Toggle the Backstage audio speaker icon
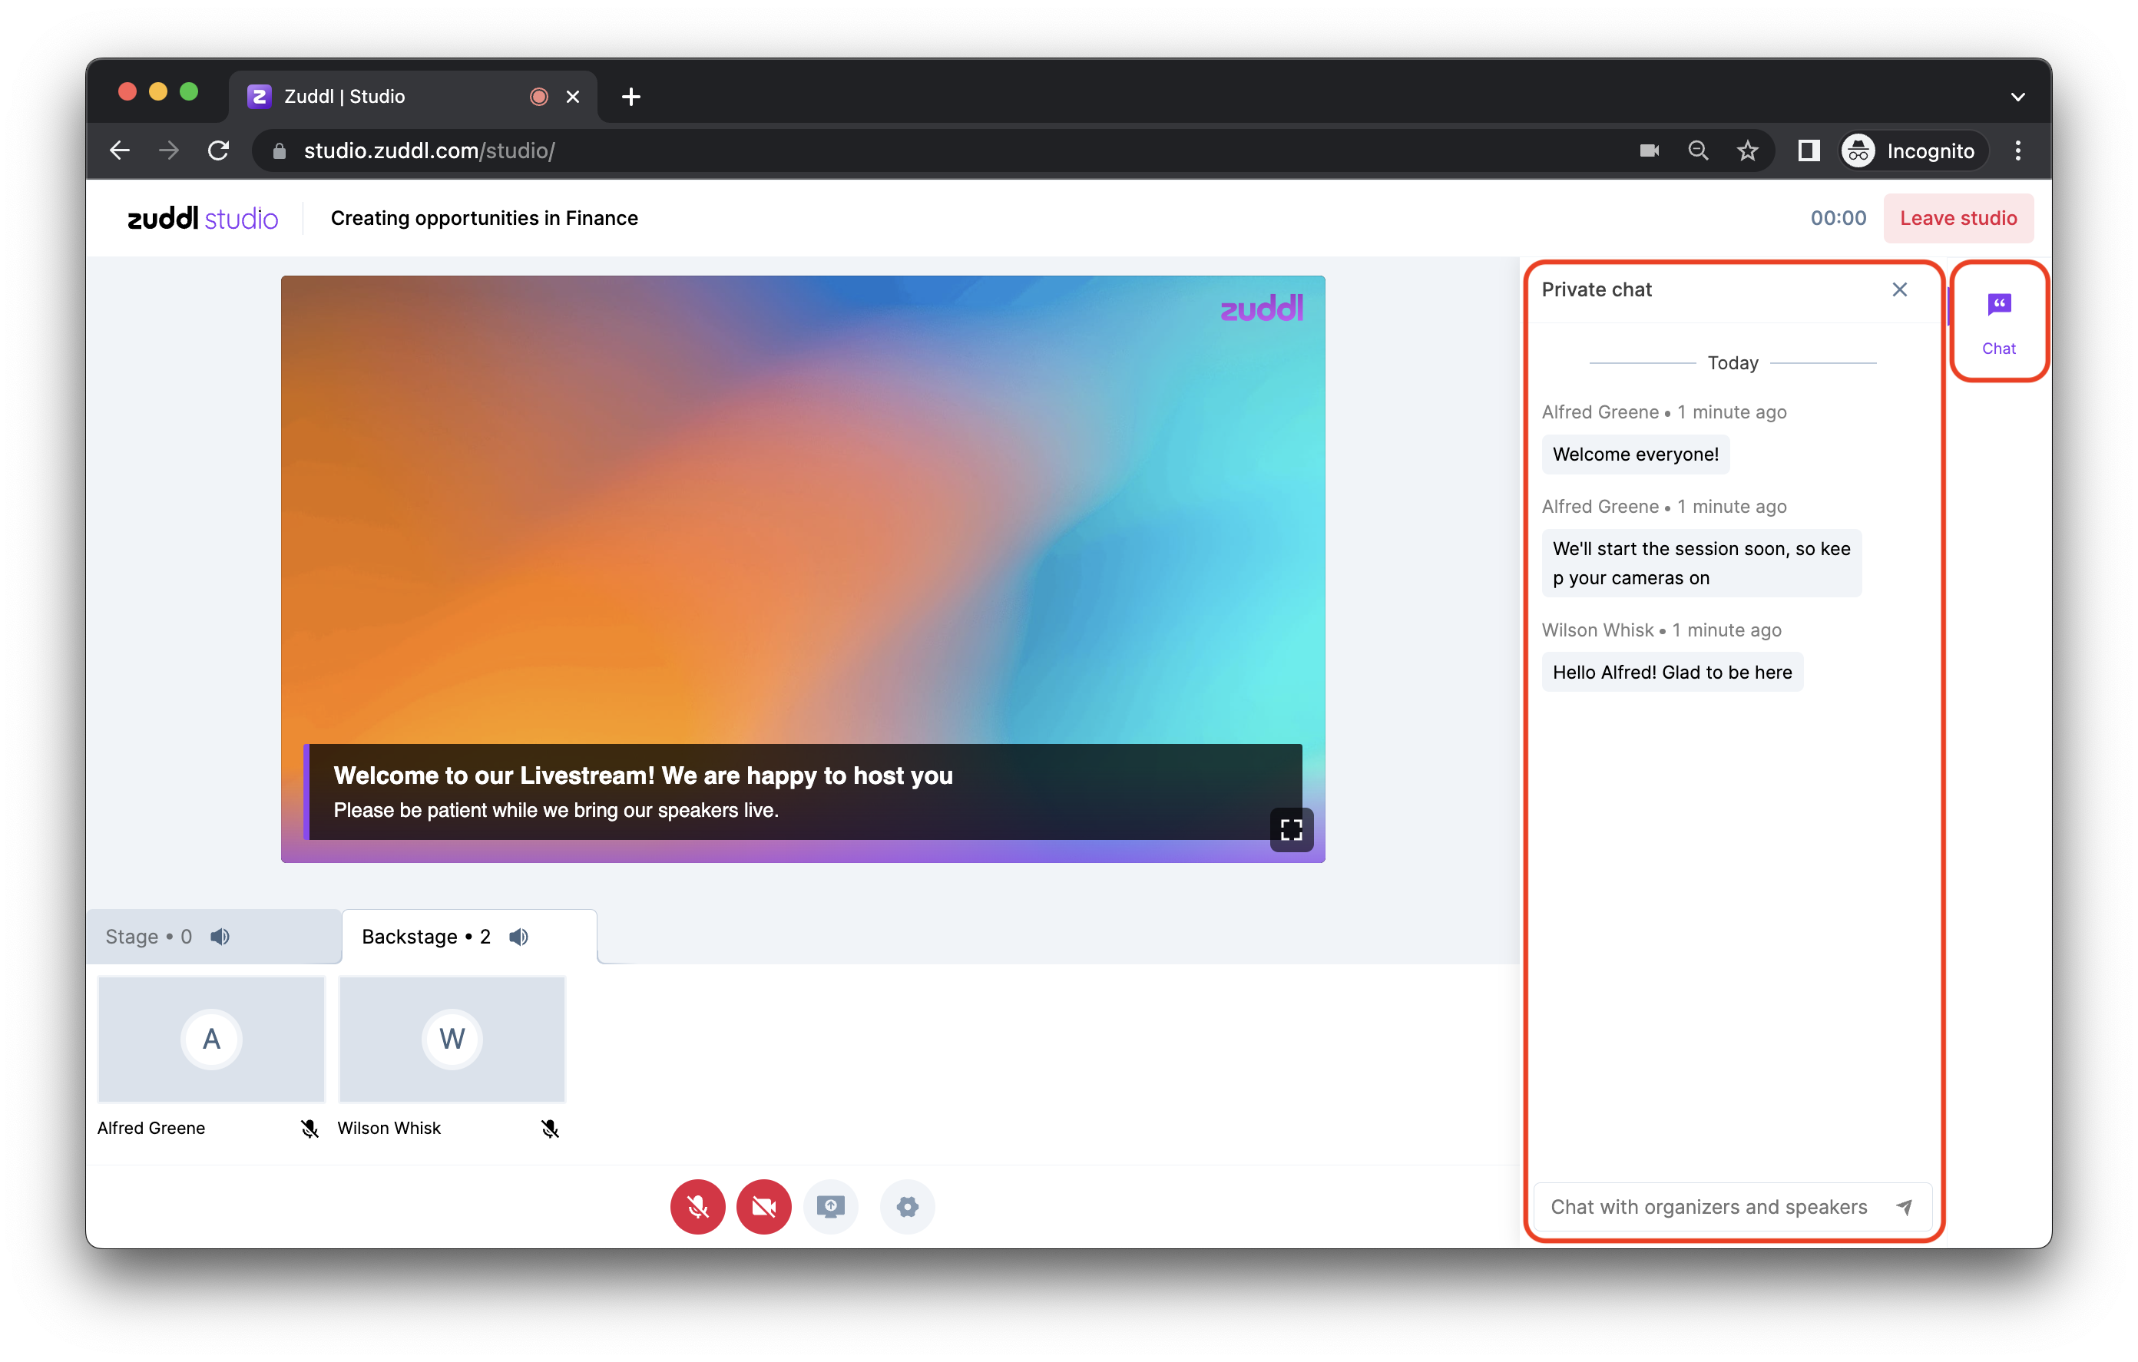Viewport: 2138px width, 1362px height. [519, 937]
